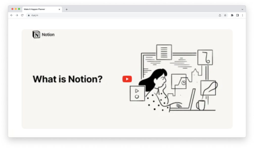
Task: Bookmark the page with the star icon
Action: [225, 15]
